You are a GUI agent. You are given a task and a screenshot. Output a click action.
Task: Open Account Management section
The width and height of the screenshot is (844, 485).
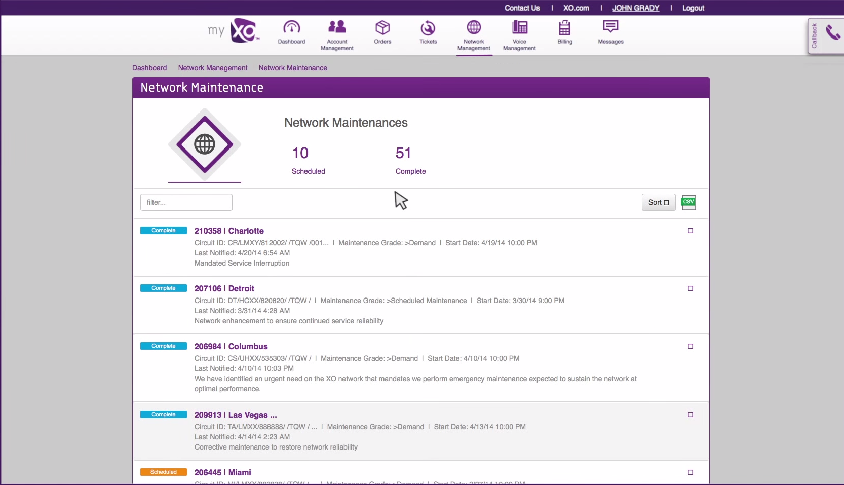coord(337,34)
